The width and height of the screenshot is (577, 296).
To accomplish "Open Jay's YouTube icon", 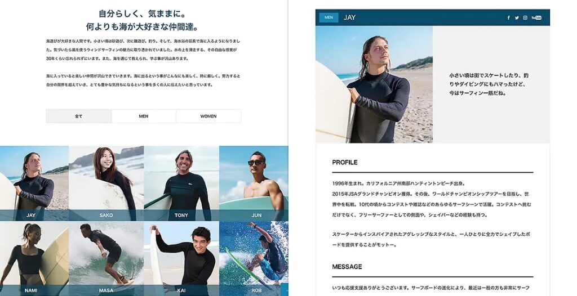I will pyautogui.click(x=536, y=17).
